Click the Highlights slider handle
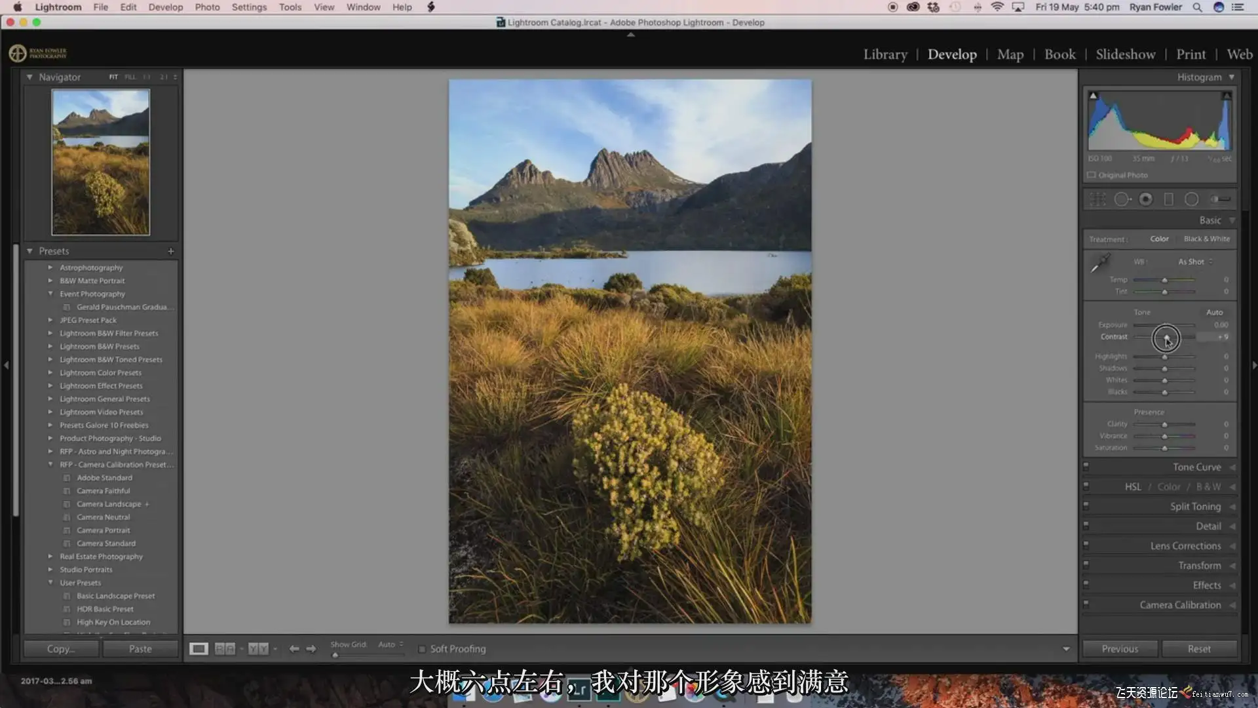The width and height of the screenshot is (1258, 708). click(x=1164, y=357)
